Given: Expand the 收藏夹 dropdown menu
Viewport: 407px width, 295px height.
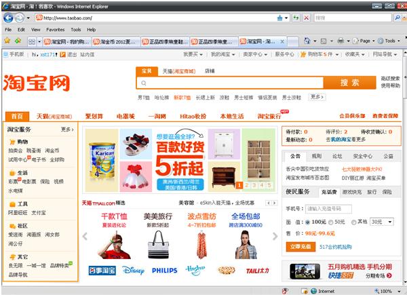Looking at the screenshot, I should coord(355,54).
